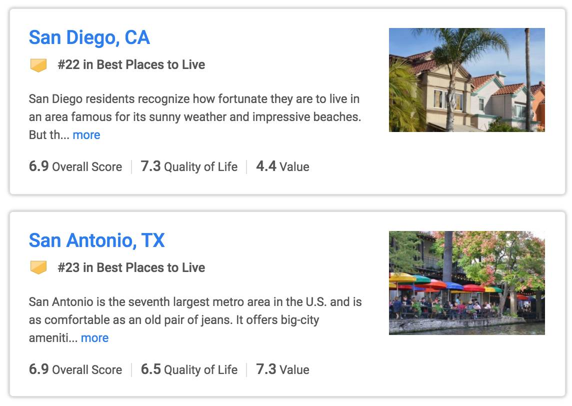Open the San Diego palm tree houses photo
Viewport: 572px width, 406px height.
466,80
